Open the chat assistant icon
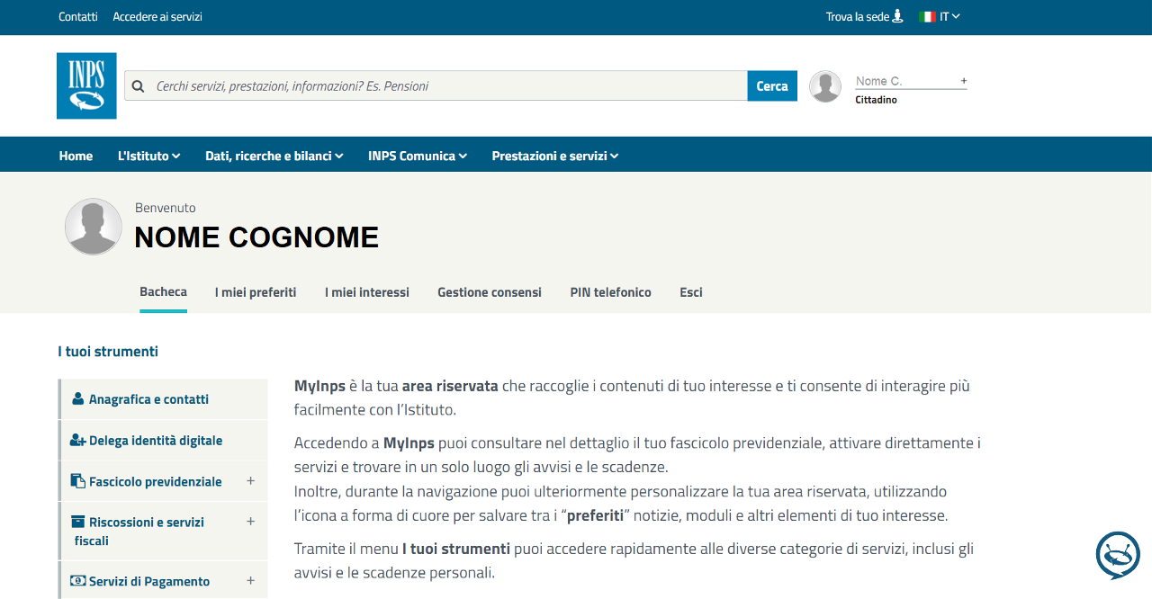 tap(1117, 555)
